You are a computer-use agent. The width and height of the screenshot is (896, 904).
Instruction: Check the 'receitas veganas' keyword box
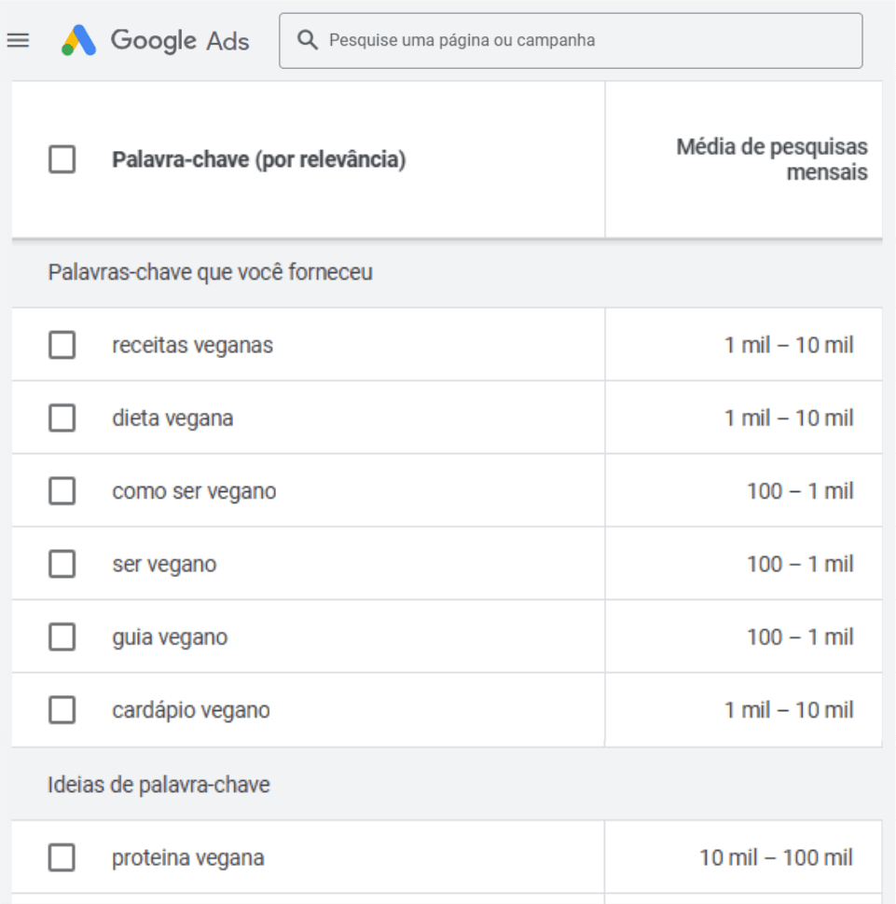point(62,345)
